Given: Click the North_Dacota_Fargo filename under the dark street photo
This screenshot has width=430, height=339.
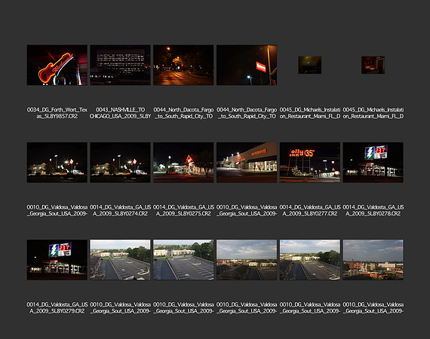Looking at the screenshot, I should [183, 113].
